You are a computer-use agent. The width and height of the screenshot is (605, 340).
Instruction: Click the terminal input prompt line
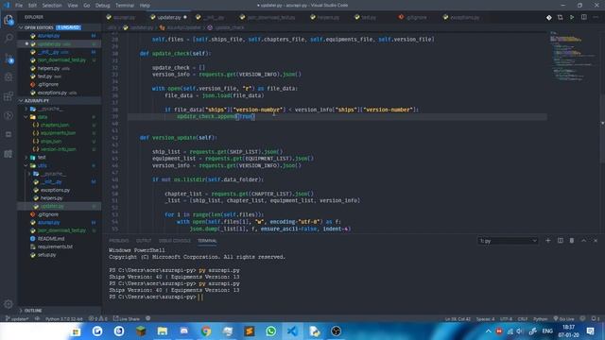(156, 297)
